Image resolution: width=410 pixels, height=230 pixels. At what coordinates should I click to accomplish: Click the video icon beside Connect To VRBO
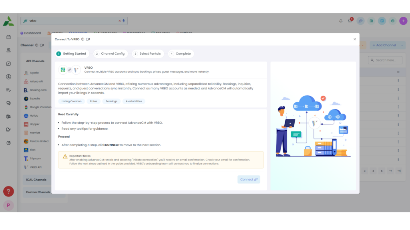(88, 40)
